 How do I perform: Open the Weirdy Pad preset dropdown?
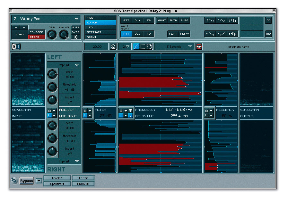(46, 19)
